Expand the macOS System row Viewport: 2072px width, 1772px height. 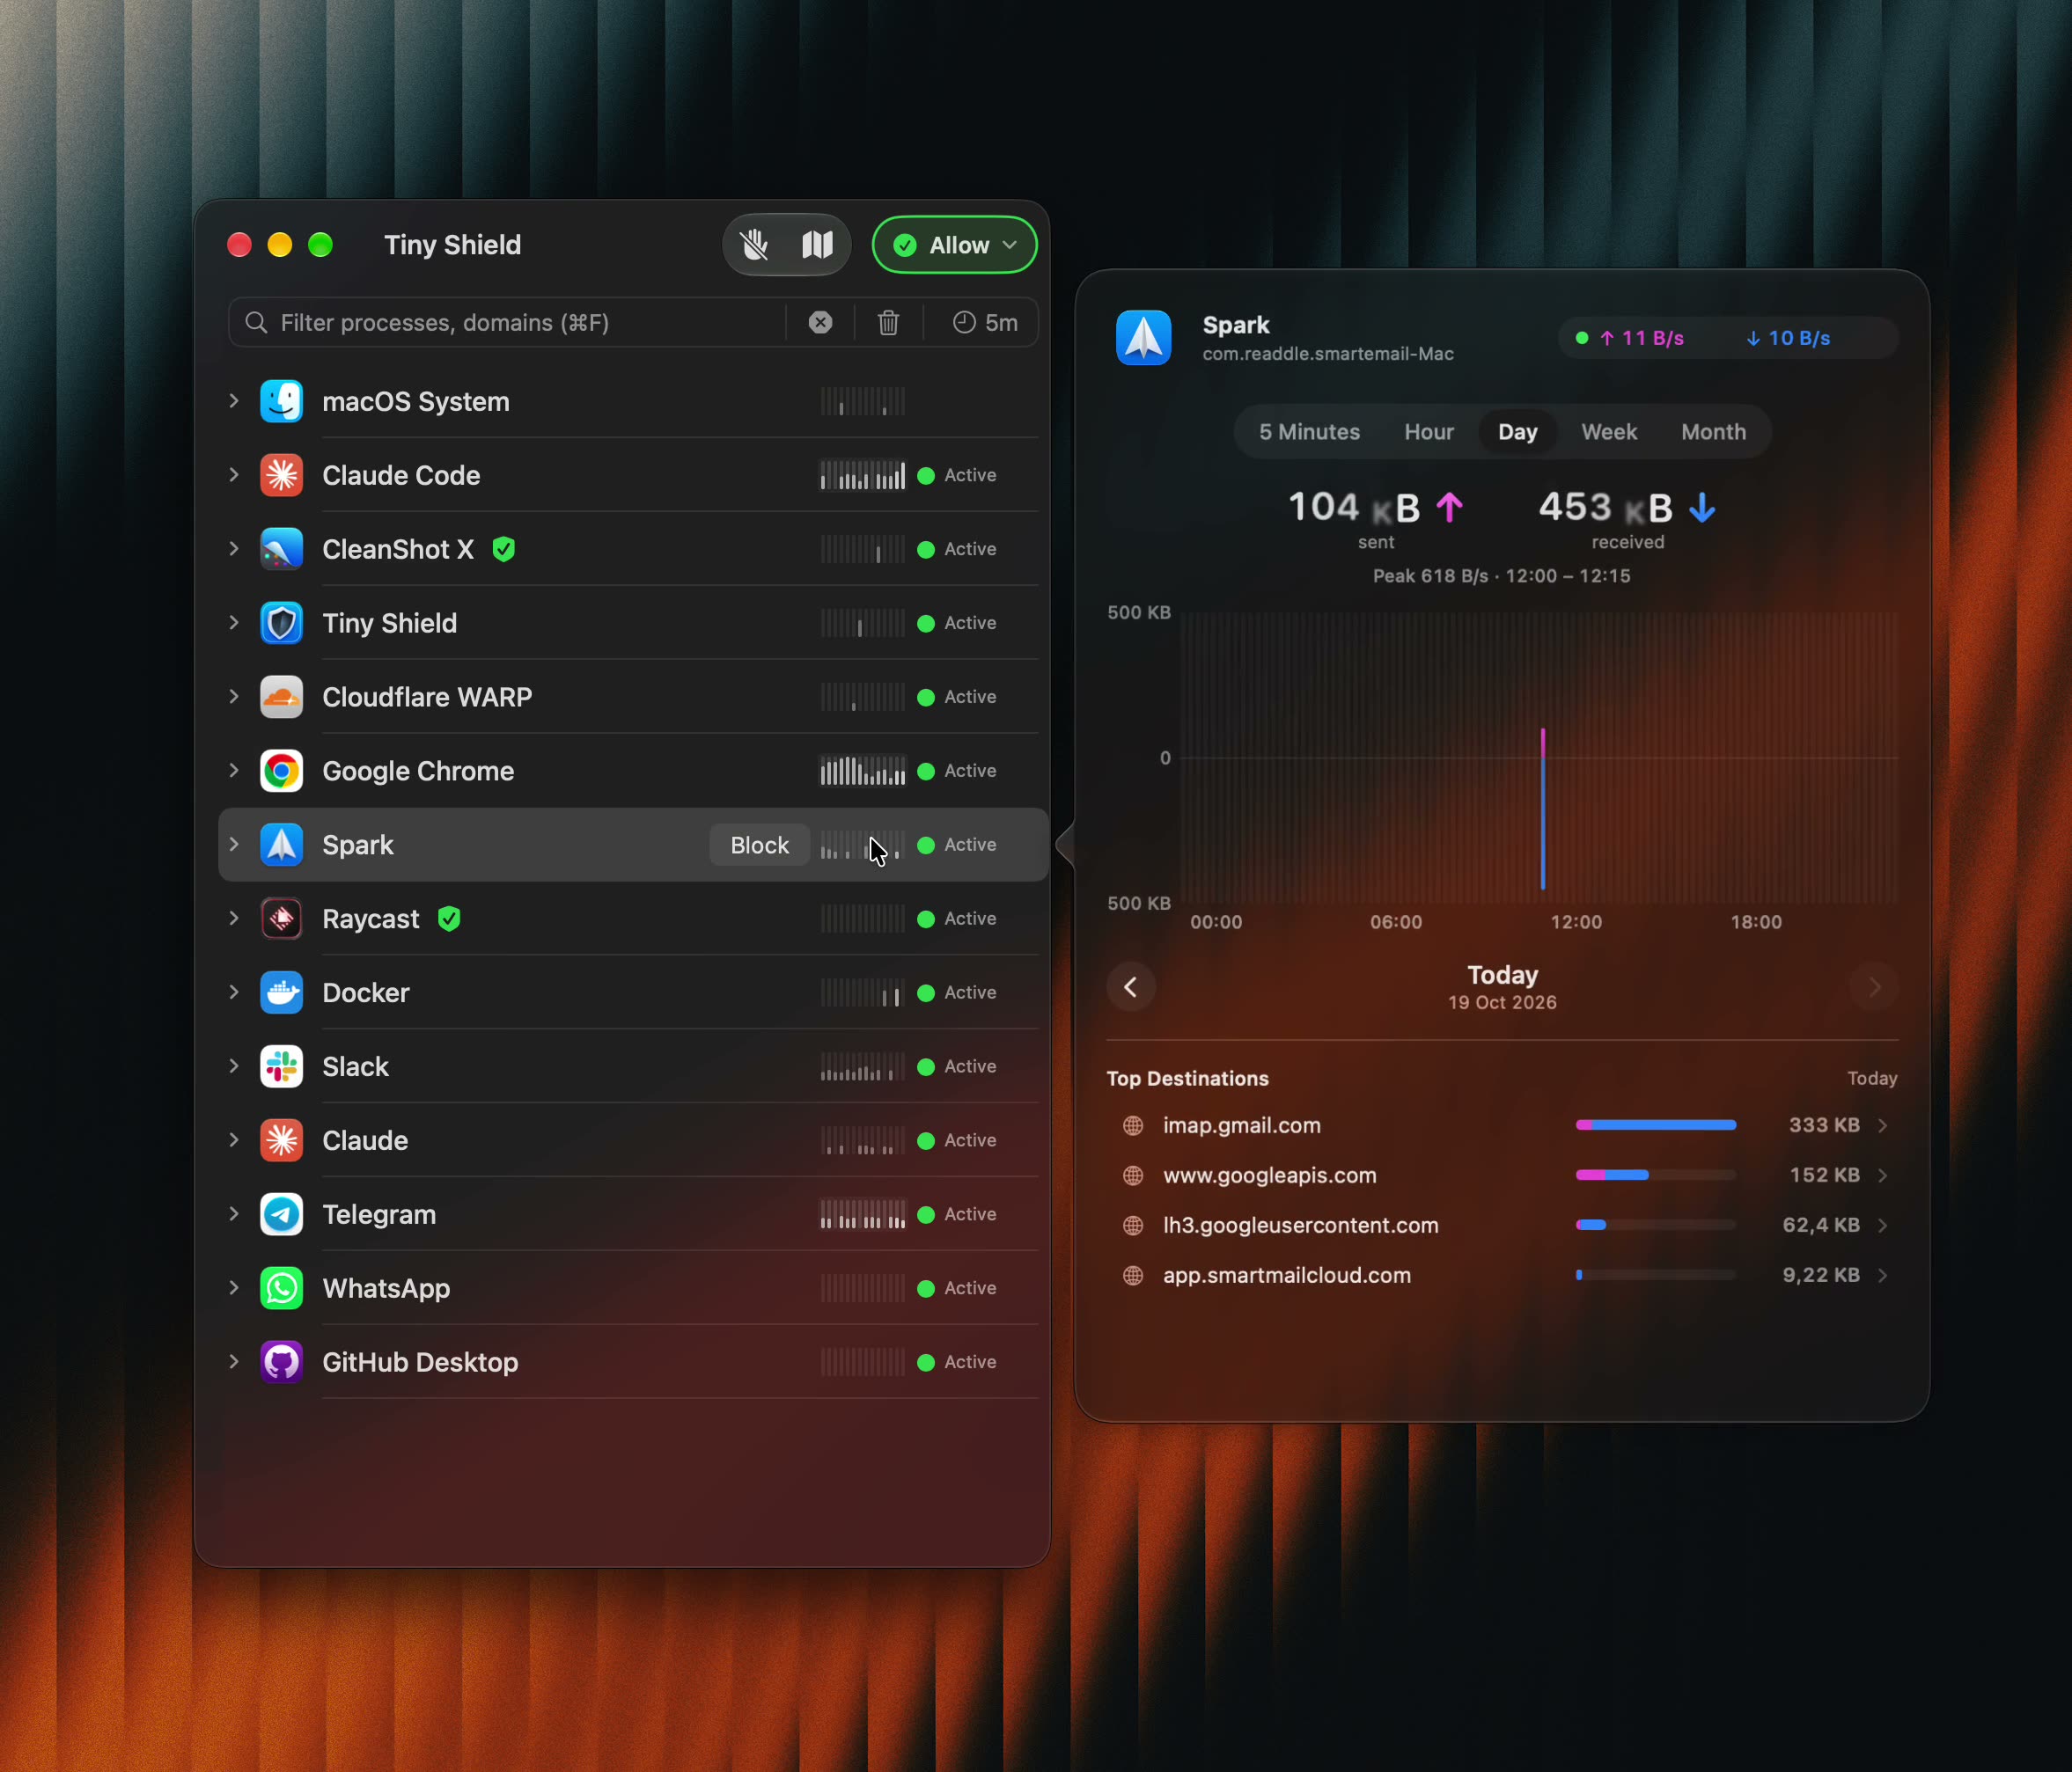click(x=234, y=401)
